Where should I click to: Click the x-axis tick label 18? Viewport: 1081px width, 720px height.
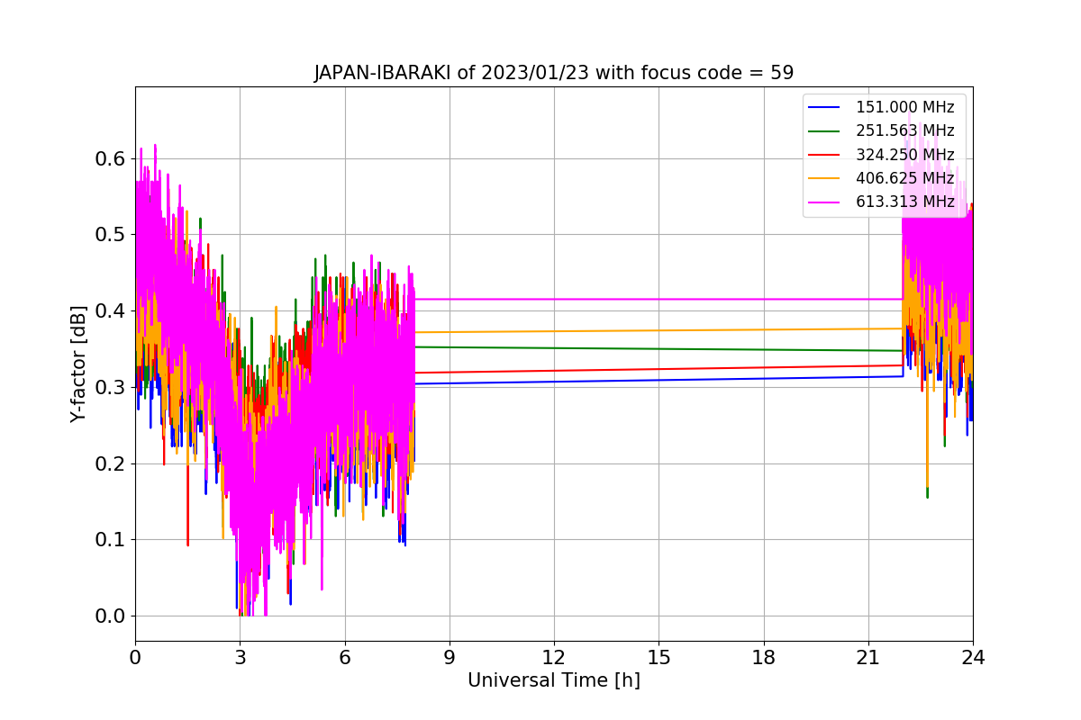763,657
